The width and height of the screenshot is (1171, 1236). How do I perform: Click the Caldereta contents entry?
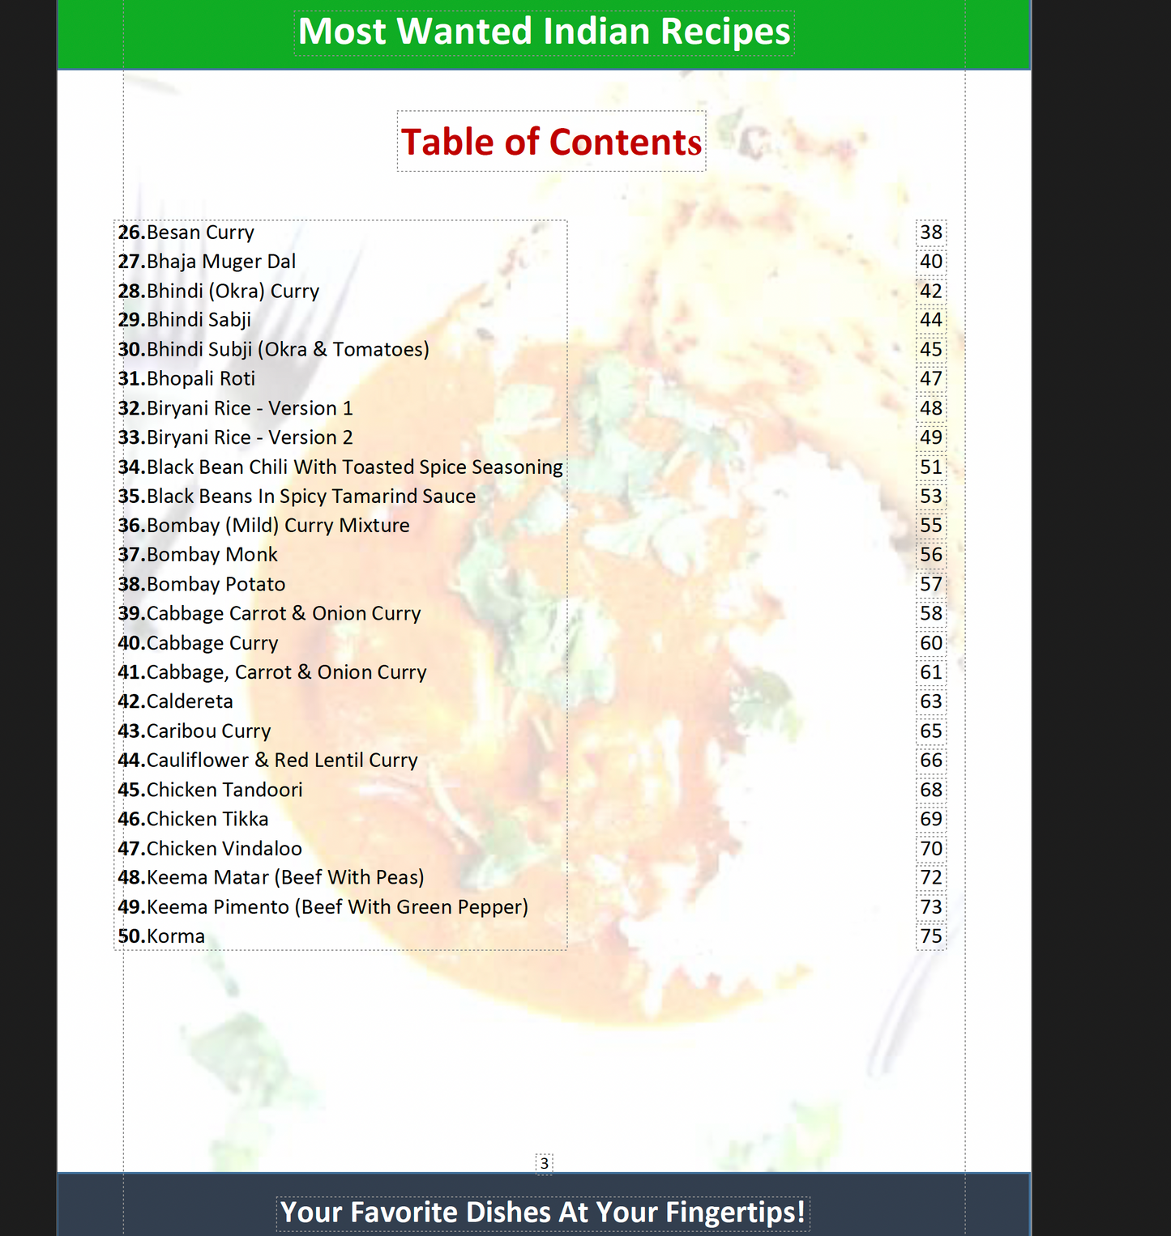176,701
